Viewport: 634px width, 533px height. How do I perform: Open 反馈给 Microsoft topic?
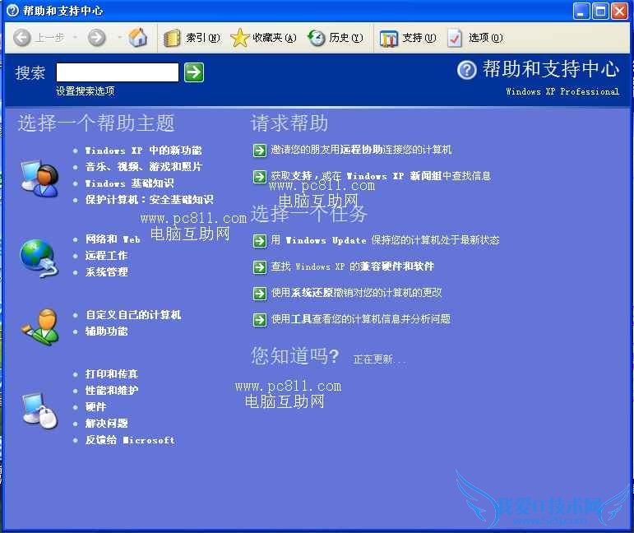click(x=130, y=440)
